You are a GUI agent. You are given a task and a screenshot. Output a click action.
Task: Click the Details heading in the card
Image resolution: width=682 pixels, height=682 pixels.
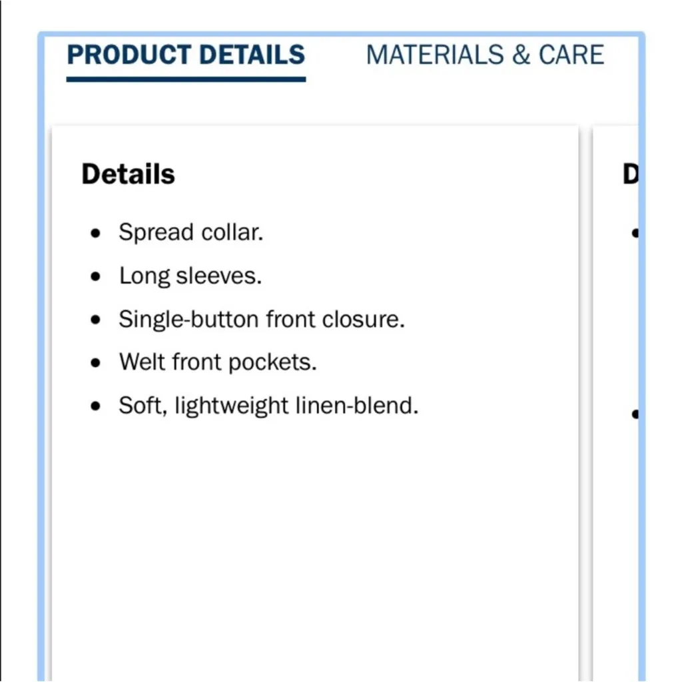pyautogui.click(x=128, y=174)
